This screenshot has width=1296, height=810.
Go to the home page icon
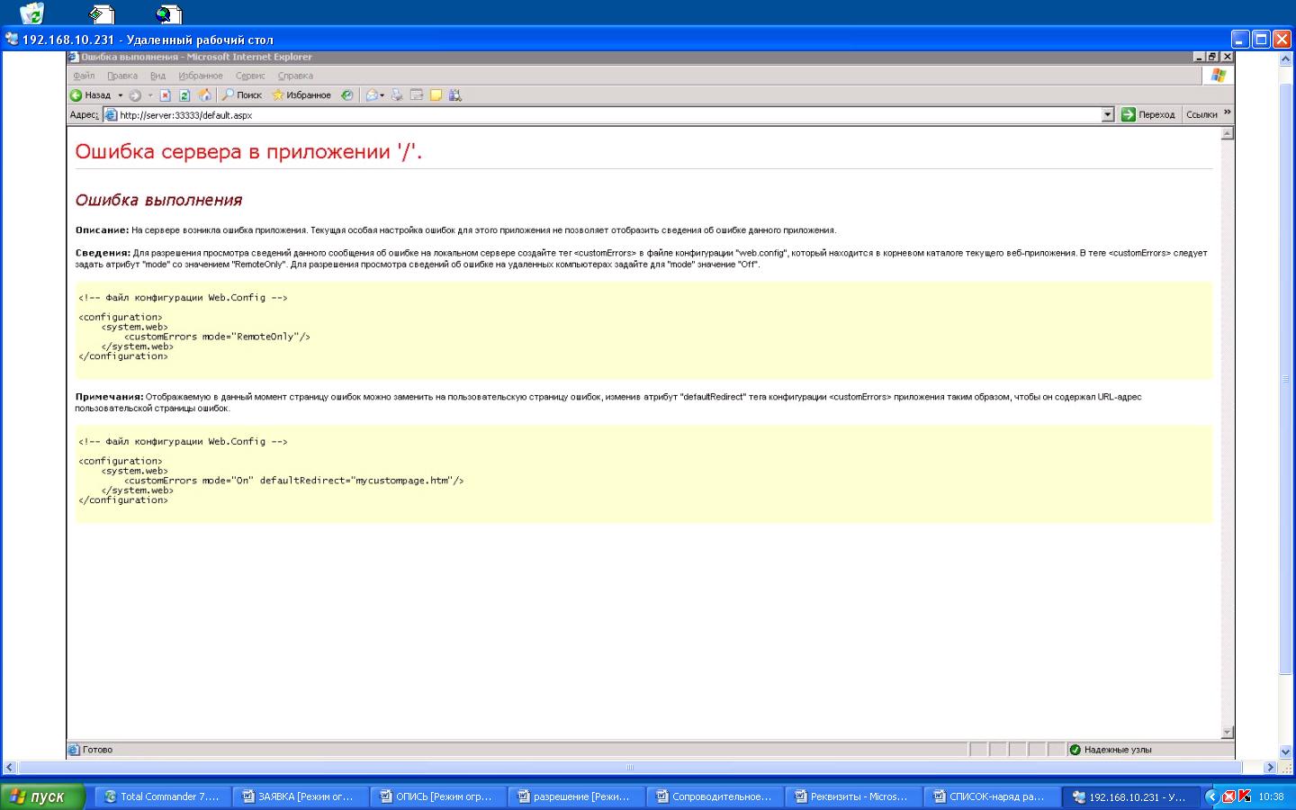(x=204, y=95)
